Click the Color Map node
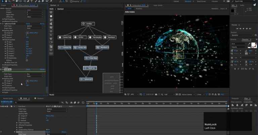 (x=91, y=58)
